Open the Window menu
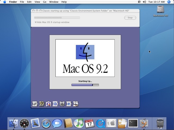This screenshot has height=130, width=174. click(x=54, y=2)
